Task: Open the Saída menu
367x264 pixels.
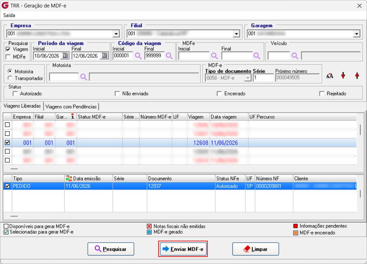Action: point(9,16)
